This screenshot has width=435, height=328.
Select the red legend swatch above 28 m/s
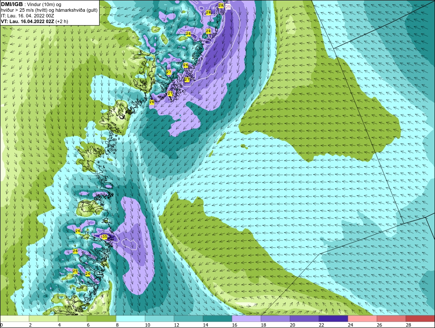[x=420, y=318]
